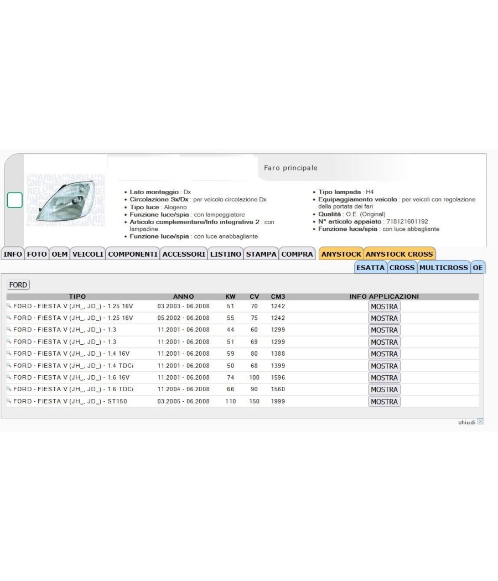Open the COMPONENTI tab
This screenshot has height=581, width=498.
tap(133, 254)
